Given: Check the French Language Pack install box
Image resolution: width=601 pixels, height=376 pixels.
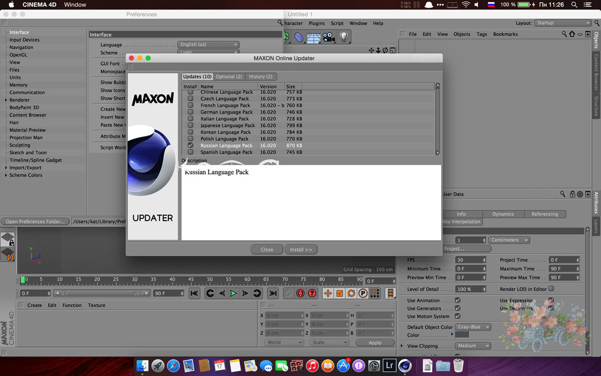Looking at the screenshot, I should pyautogui.click(x=190, y=105).
